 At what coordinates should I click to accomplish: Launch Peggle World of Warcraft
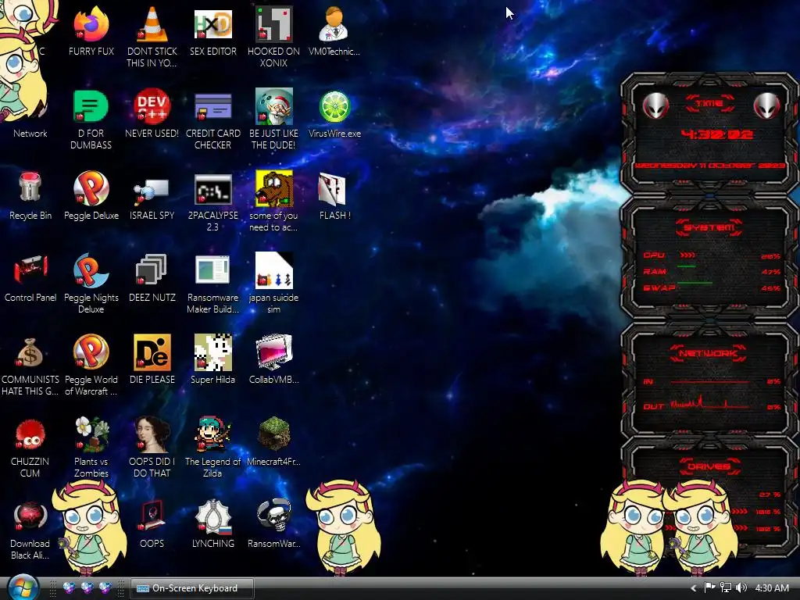click(91, 352)
